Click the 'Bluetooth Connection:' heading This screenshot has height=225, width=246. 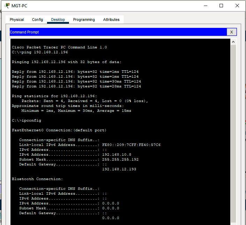click(37, 179)
